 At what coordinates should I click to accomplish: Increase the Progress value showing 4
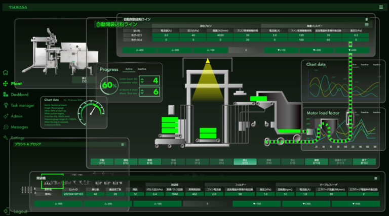(142, 78)
